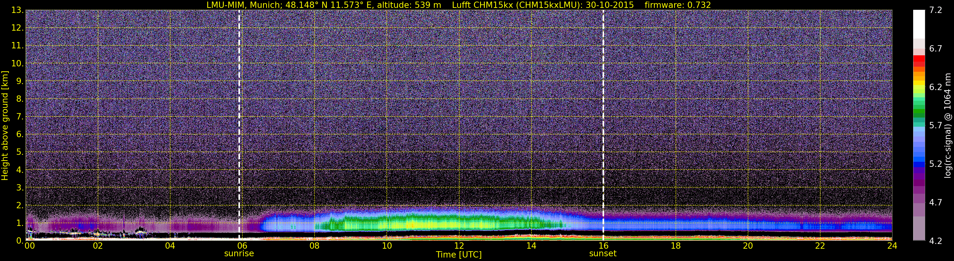
Task: Click the time axis tick label '24'
Action: coord(892,246)
